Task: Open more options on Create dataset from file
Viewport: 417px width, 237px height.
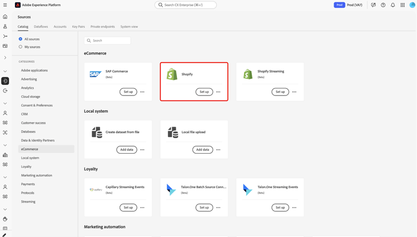Action: 142,150
